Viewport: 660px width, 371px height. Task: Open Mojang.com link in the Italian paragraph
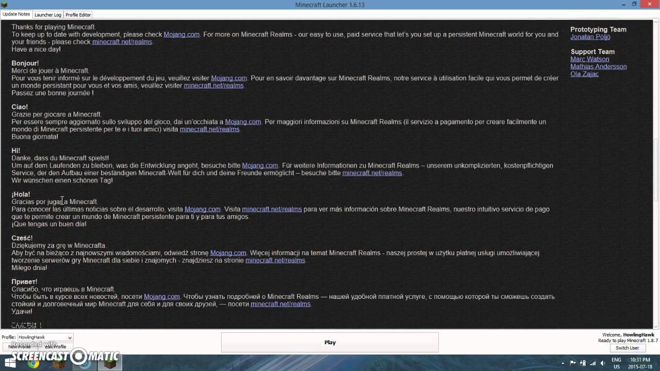(x=243, y=122)
